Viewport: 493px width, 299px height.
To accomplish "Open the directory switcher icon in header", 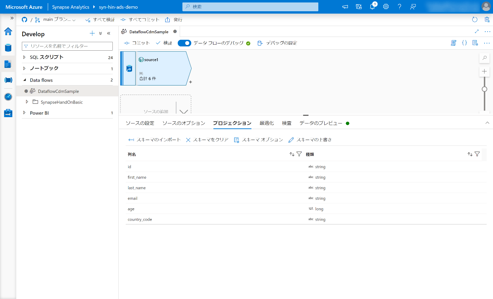I will [x=359, y=7].
